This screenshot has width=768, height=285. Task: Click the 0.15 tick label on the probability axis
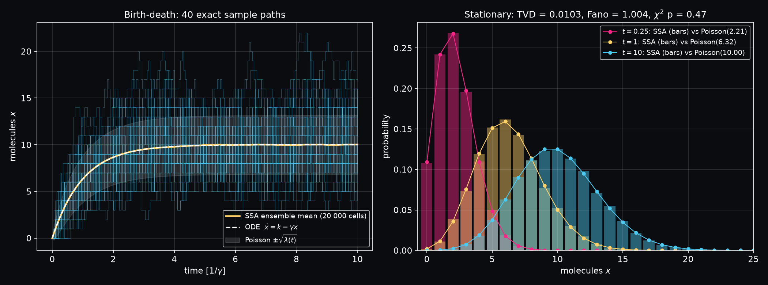click(403, 129)
